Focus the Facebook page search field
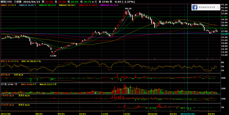 209,7
